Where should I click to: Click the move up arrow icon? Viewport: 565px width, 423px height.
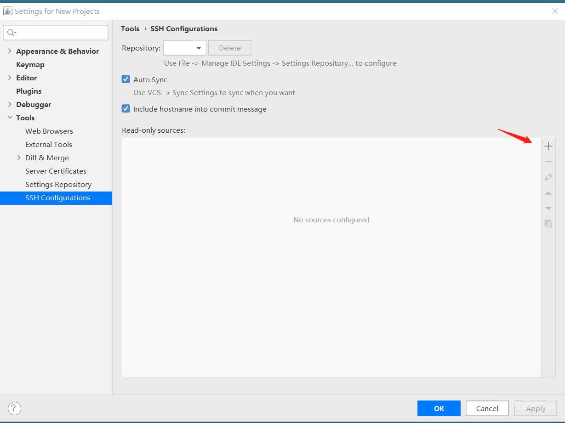coord(548,193)
